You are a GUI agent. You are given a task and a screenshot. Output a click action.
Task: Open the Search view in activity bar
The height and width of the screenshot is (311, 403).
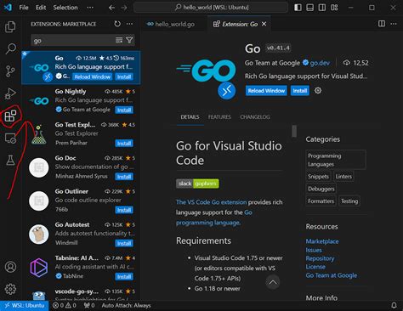coord(11,48)
